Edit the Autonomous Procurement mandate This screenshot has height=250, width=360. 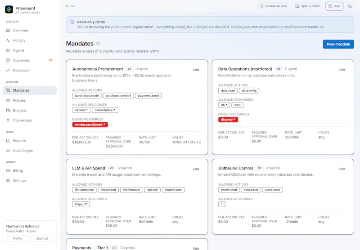(196, 70)
